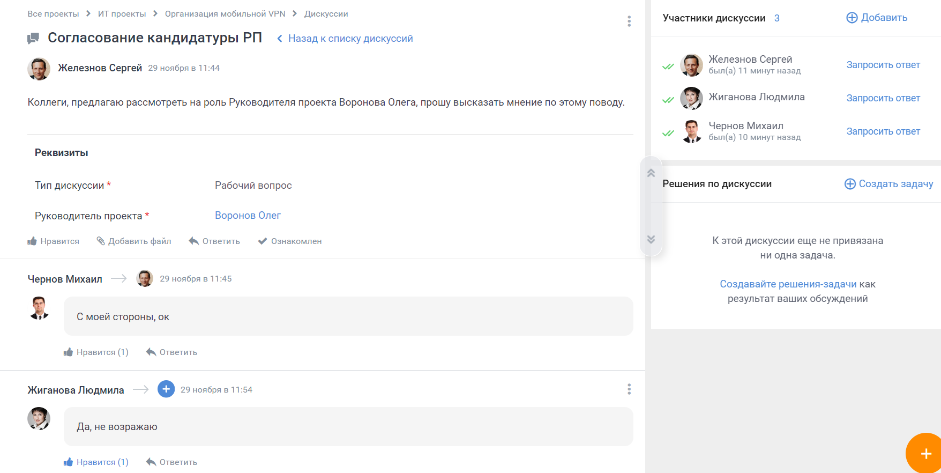This screenshot has height=473, width=941.
Task: Click the orange plus floating button
Action: tap(925, 454)
